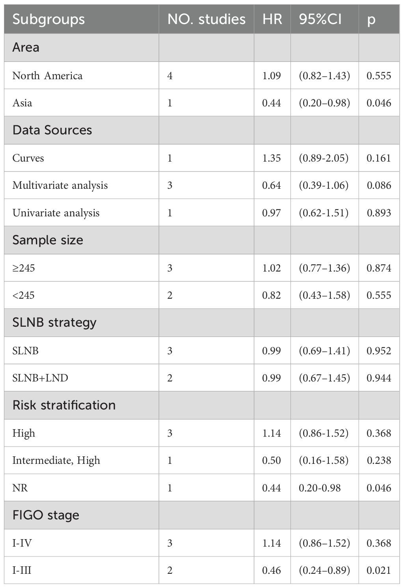404x588 pixels.
Task: Select the ≥245 row label
Action: point(24,268)
